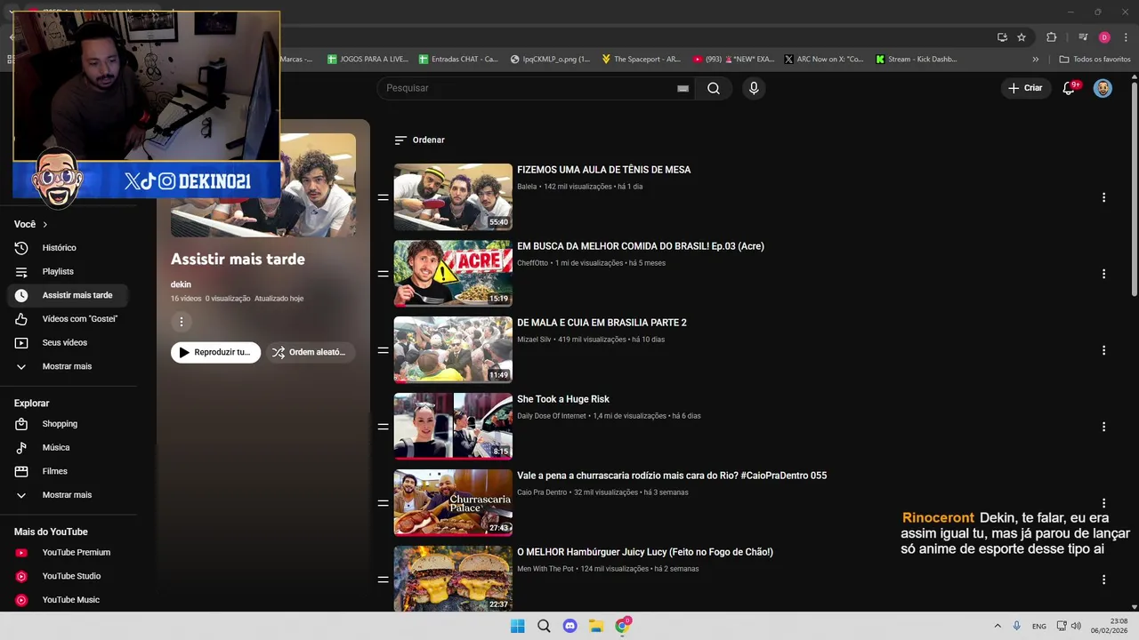Screen dimensions: 1139x640
Task: Expand the Você section chevron
Action: [x=44, y=225]
